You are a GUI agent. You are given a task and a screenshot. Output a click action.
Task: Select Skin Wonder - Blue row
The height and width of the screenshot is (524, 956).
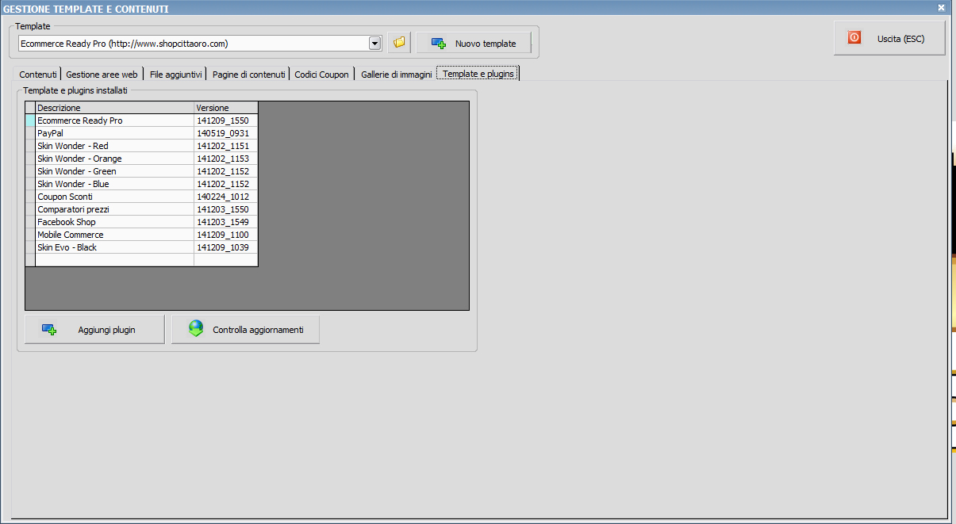(x=142, y=184)
